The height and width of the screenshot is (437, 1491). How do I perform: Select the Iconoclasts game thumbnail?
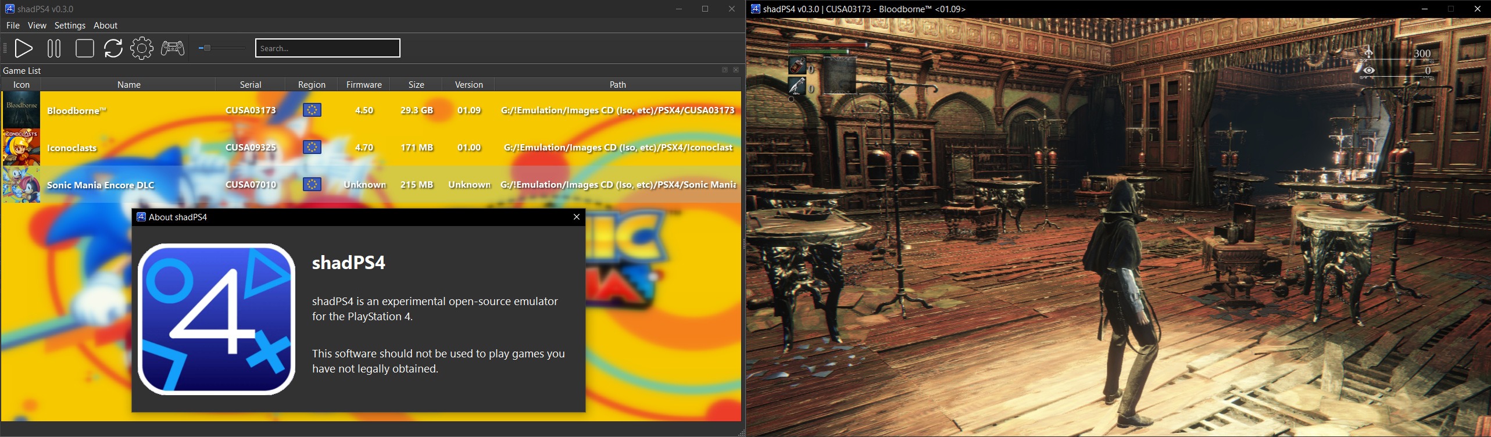[x=22, y=147]
